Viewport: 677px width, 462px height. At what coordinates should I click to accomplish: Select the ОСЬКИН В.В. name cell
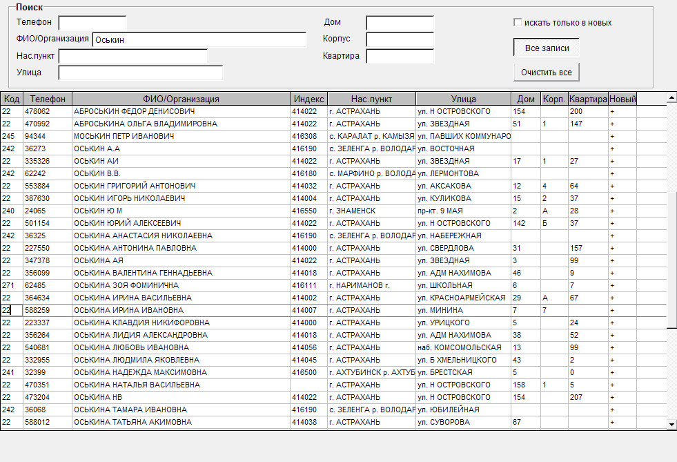click(x=181, y=174)
